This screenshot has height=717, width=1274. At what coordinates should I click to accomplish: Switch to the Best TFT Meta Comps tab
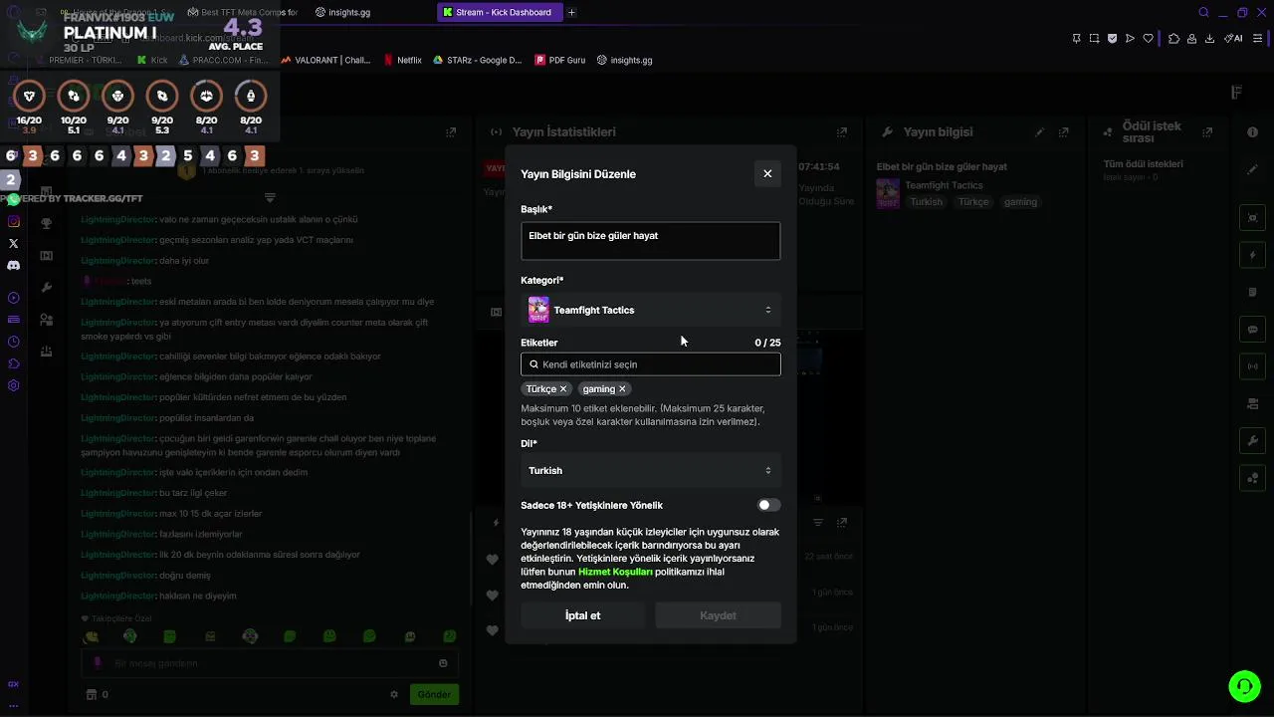pos(243,12)
